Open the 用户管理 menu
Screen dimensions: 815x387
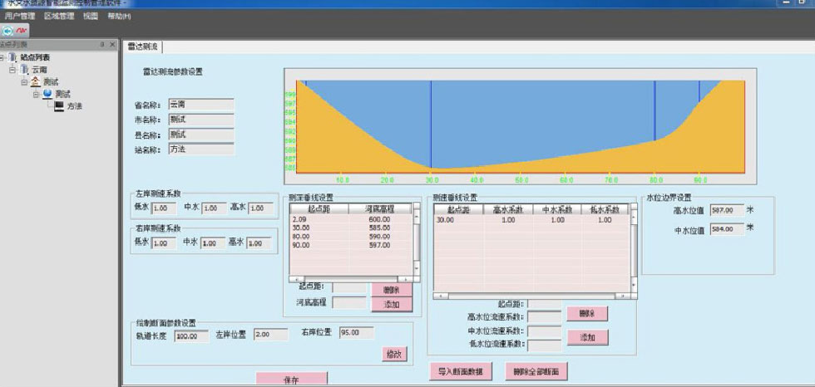tap(20, 16)
